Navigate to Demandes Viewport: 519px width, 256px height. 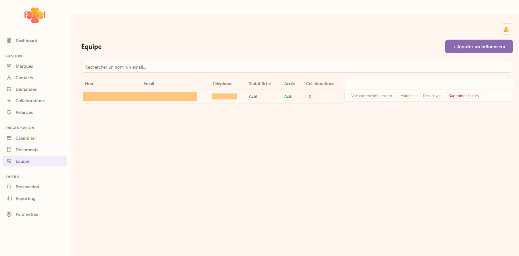click(x=35, y=89)
